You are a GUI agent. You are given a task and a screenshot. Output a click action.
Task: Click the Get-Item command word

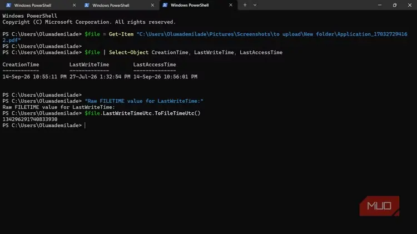point(121,34)
